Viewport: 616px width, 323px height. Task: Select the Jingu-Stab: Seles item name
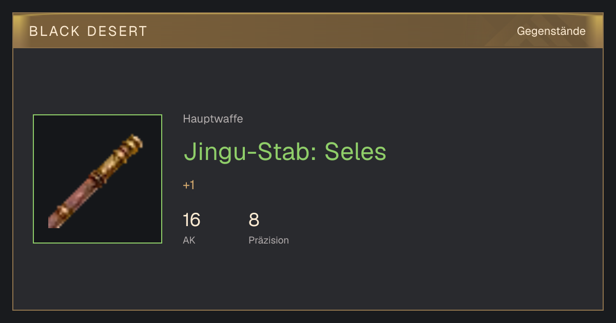click(x=285, y=152)
